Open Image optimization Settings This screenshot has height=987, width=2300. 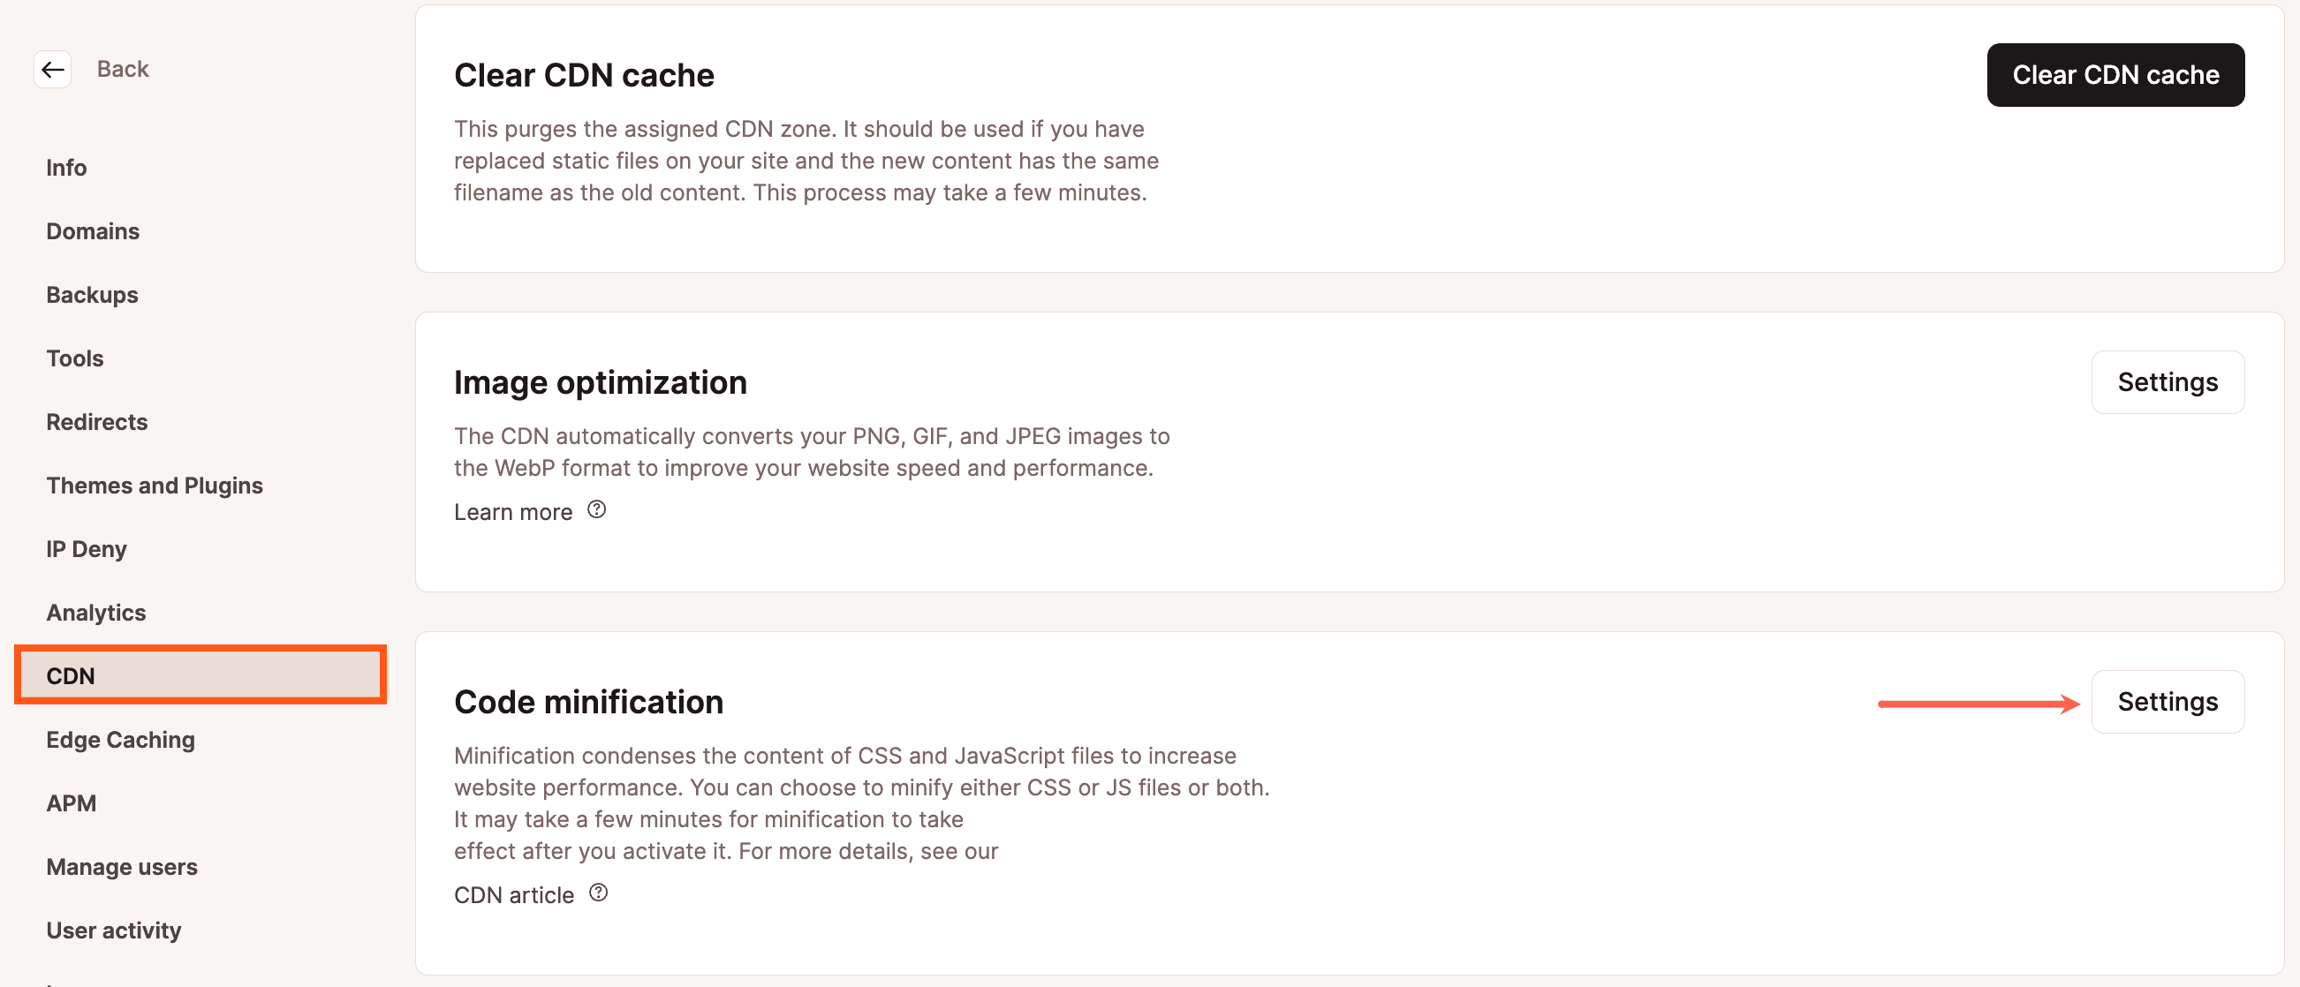pos(2167,382)
